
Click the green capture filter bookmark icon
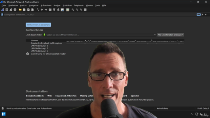45,35
